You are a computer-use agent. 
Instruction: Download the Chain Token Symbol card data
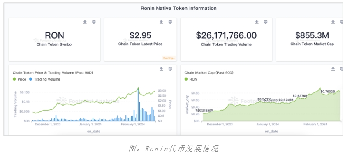tap(85, 22)
